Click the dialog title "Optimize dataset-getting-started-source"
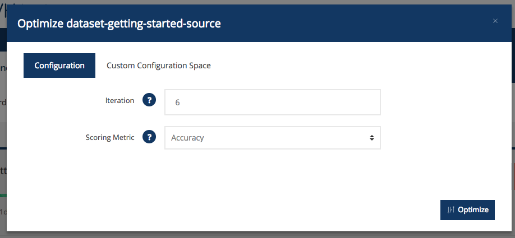 [x=119, y=24]
